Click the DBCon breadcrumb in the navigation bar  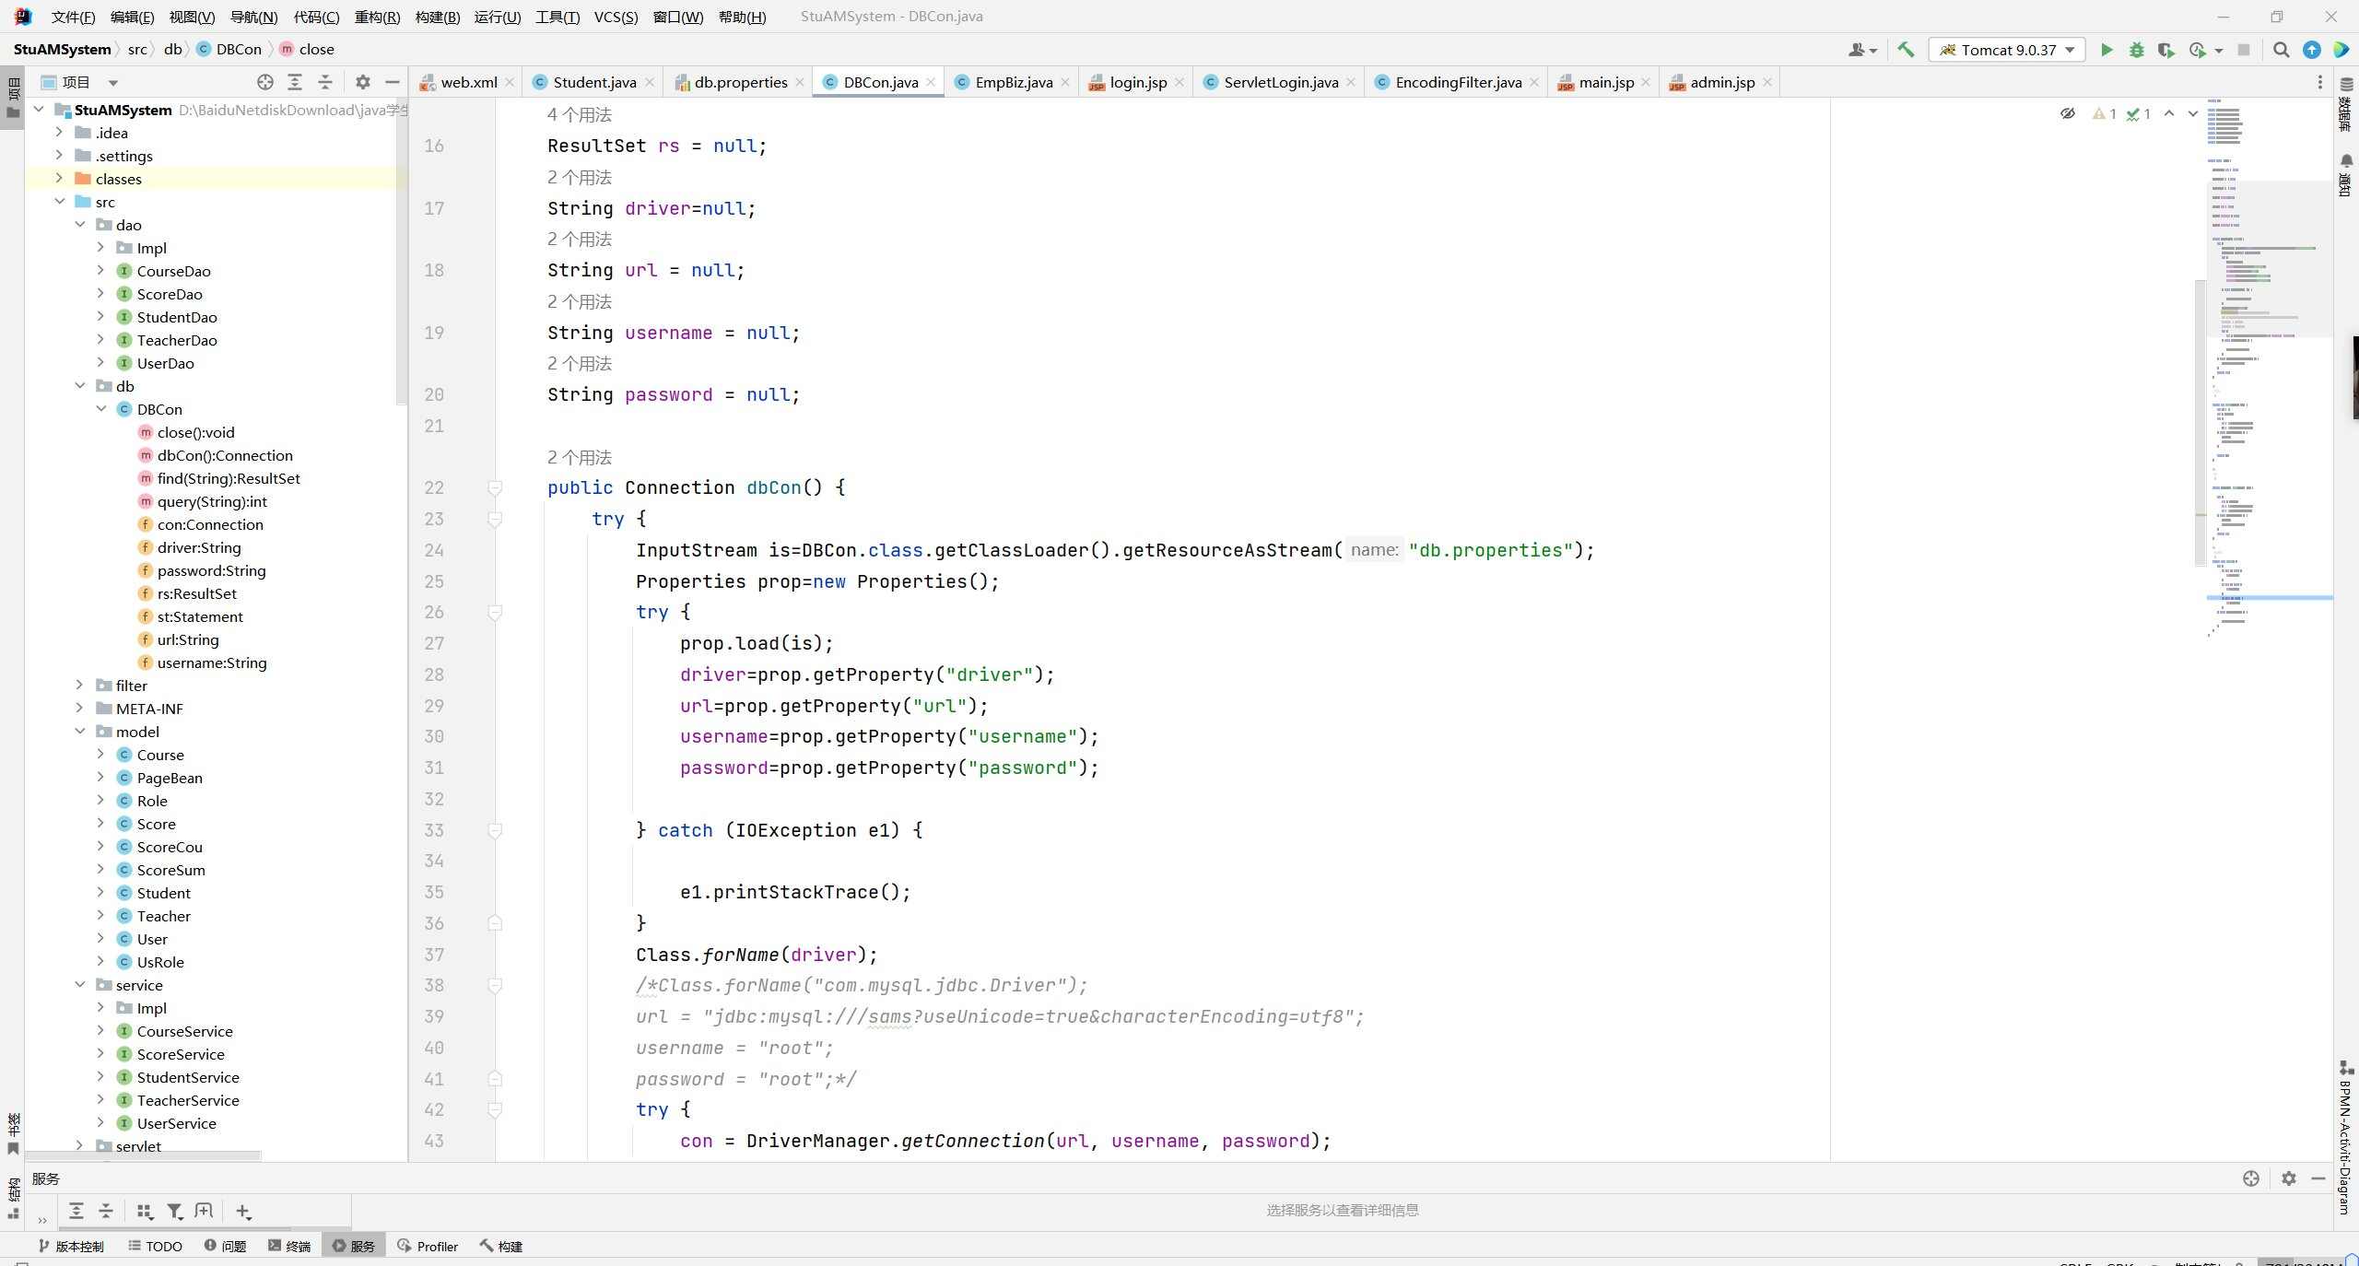click(230, 49)
